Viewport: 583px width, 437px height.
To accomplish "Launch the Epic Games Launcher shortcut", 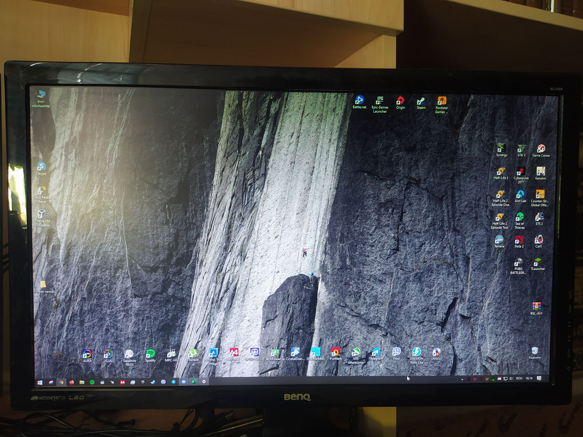I will tap(380, 104).
